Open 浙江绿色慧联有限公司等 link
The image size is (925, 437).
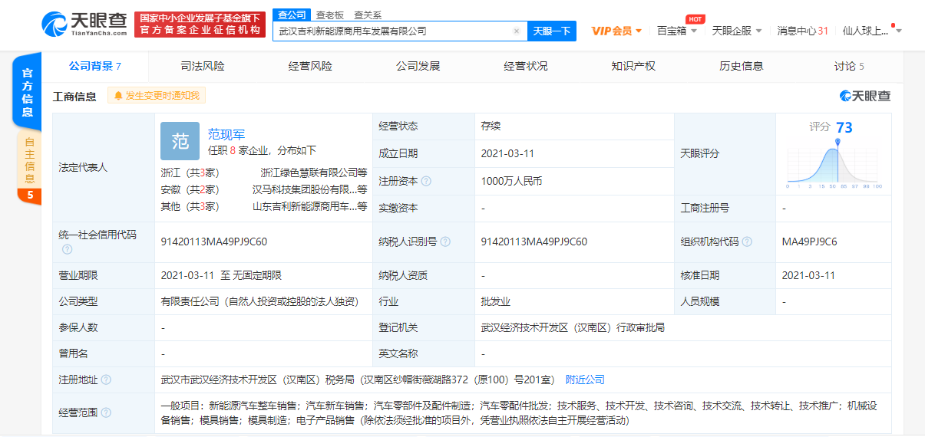(314, 172)
